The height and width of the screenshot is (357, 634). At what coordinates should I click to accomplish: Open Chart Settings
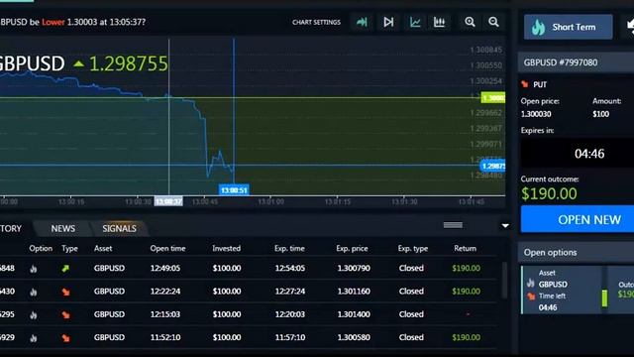(316, 22)
